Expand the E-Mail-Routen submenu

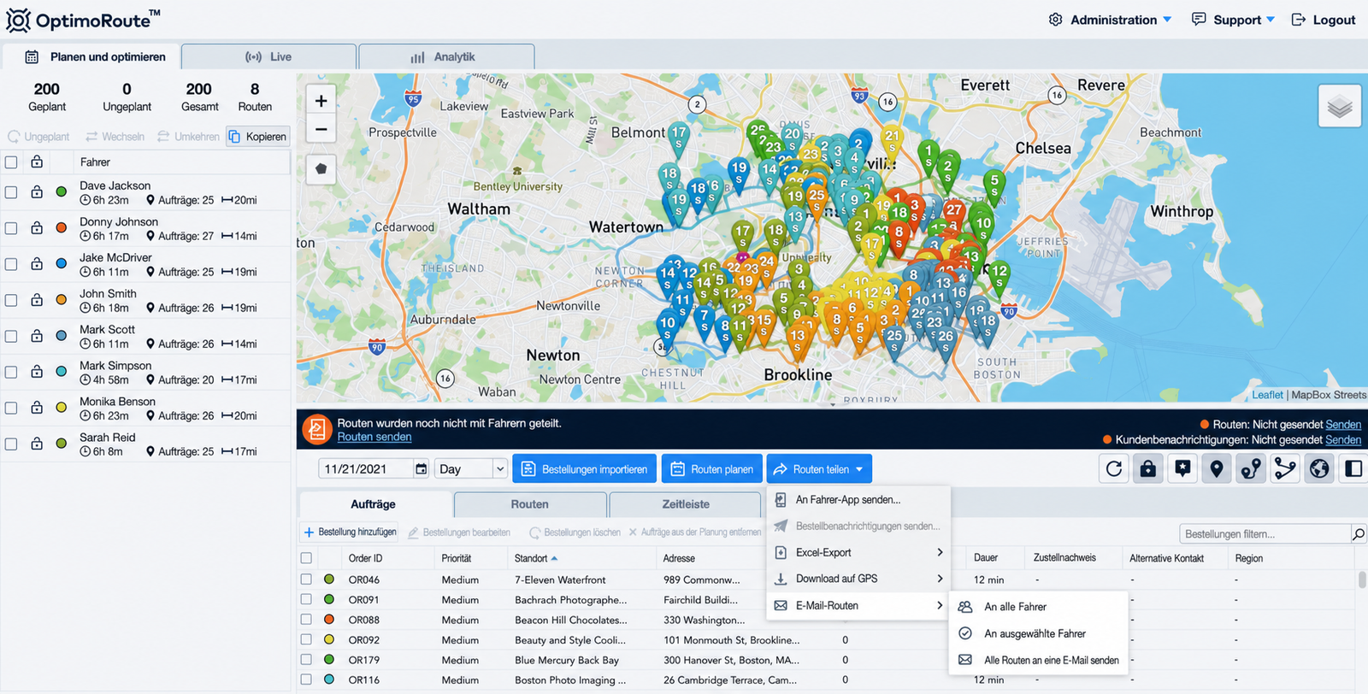[x=859, y=606]
